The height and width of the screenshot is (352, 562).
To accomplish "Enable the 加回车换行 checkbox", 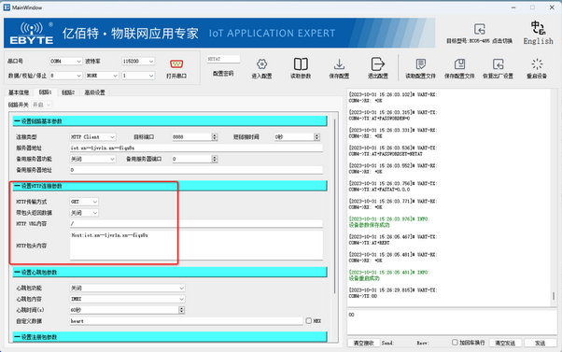I will 455,343.
